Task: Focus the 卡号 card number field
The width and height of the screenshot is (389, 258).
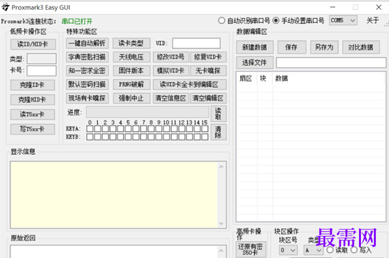Action: 41,70
